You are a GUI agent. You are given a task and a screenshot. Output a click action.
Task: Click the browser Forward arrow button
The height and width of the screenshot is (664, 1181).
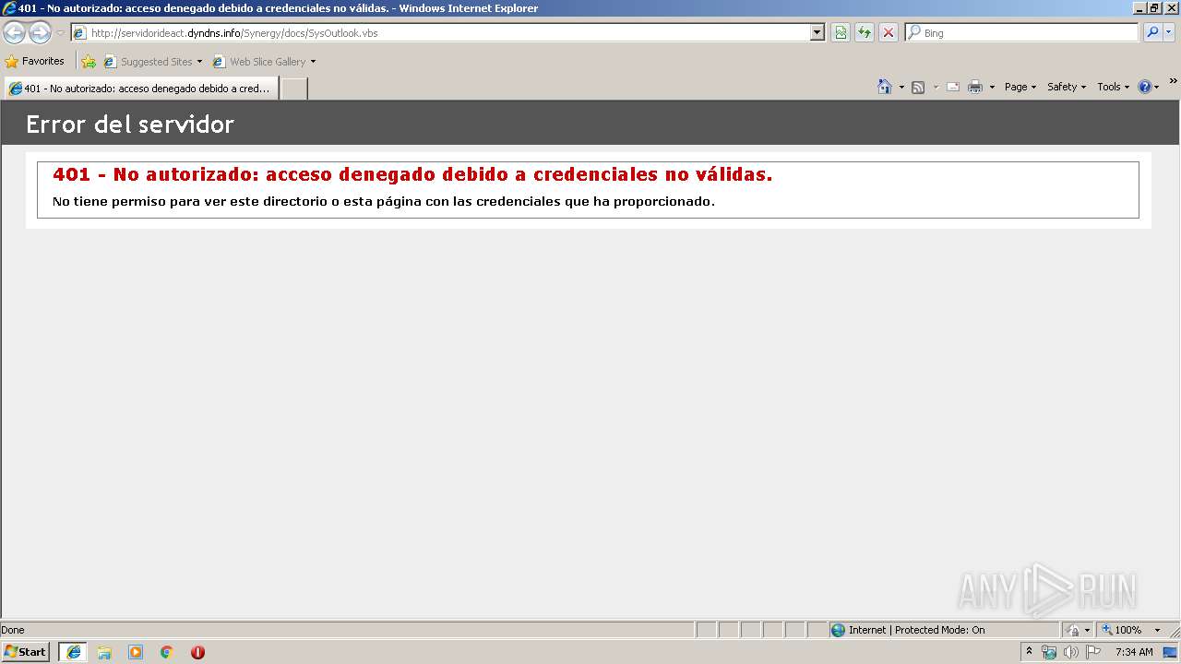40,33
